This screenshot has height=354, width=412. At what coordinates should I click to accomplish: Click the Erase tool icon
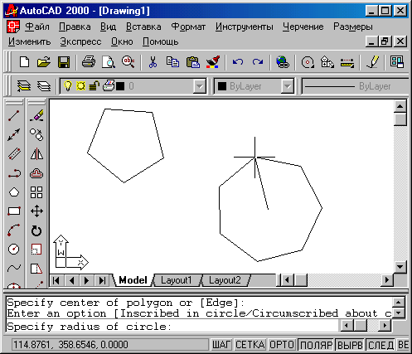coord(36,116)
